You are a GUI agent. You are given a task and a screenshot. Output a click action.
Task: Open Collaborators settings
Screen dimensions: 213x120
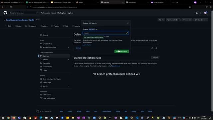coord(47,44)
